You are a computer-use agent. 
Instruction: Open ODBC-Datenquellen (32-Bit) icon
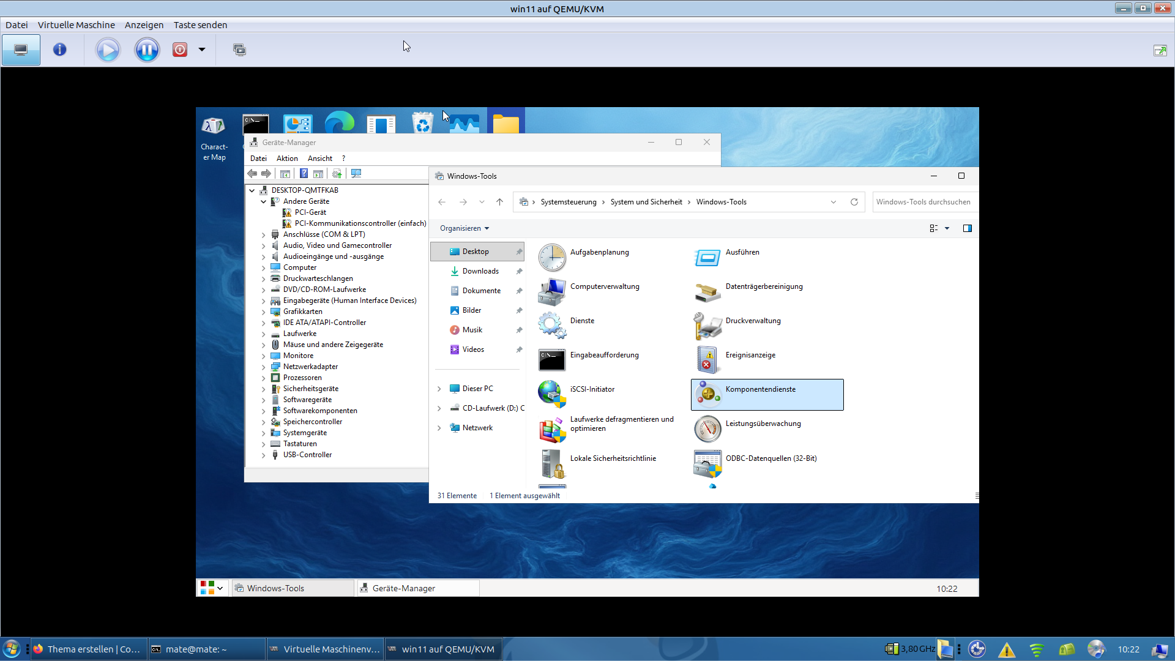pos(707,464)
